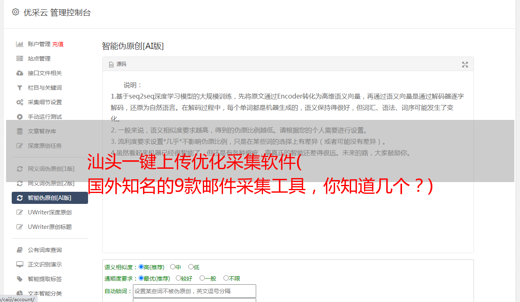Select the 站点管理 server icon

19,59
